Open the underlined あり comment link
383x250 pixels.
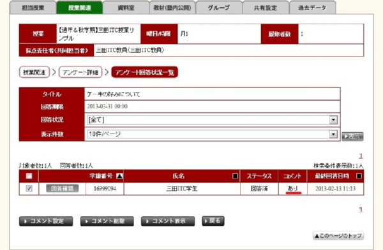tap(293, 189)
